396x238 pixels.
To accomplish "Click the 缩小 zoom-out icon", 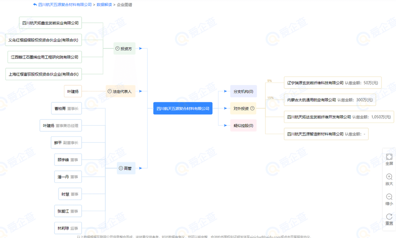I will (389, 197).
